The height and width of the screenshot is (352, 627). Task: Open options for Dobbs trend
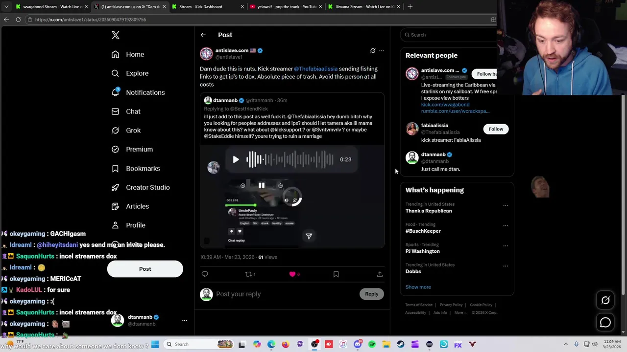[x=506, y=266]
